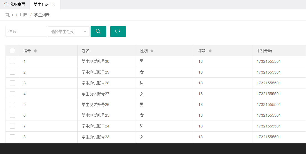
Task: Sort by 年龄 using its sort arrows
Action: coord(210,51)
